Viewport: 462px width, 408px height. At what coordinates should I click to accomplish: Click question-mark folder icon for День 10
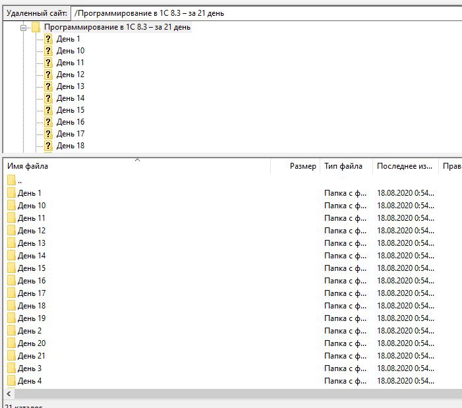pyautogui.click(x=48, y=51)
